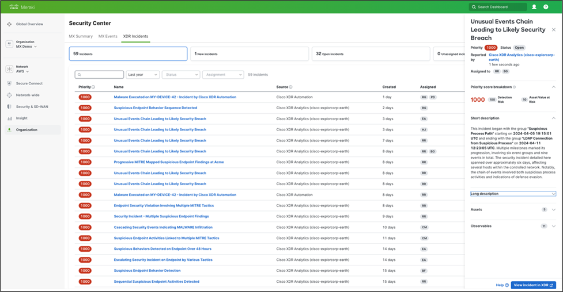Click the Help icon in panel footer
This screenshot has width=563, height=292.
[x=507, y=285]
